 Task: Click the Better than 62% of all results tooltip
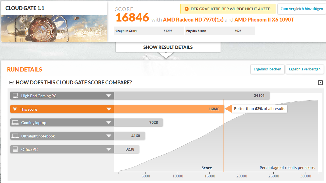pyautogui.click(x=260, y=109)
